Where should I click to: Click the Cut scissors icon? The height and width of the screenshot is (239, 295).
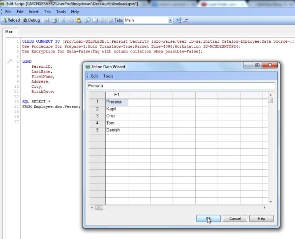click(63, 20)
